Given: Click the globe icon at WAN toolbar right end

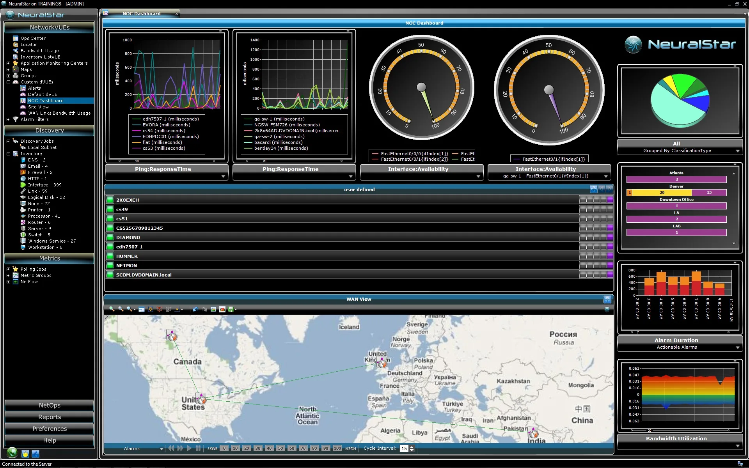Looking at the screenshot, I should coord(607,309).
